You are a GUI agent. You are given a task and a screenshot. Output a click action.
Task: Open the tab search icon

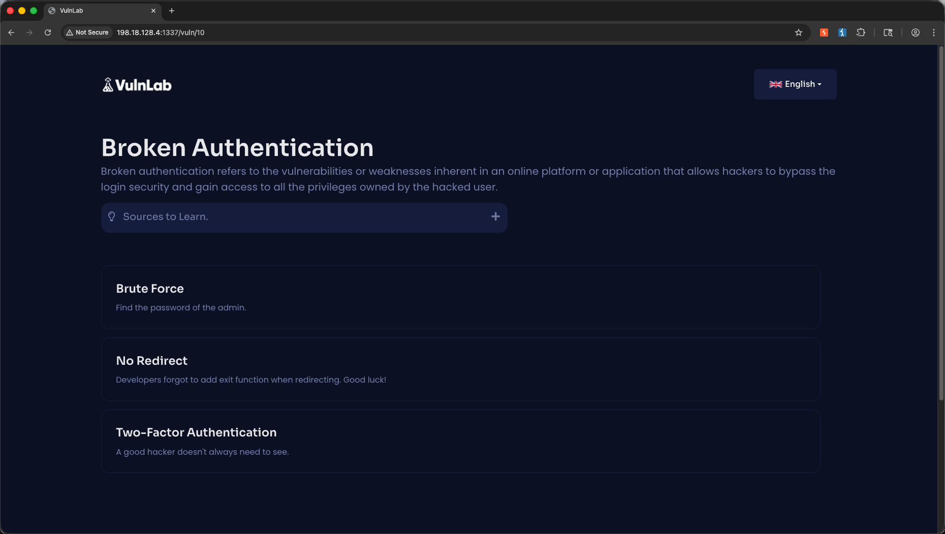888,33
